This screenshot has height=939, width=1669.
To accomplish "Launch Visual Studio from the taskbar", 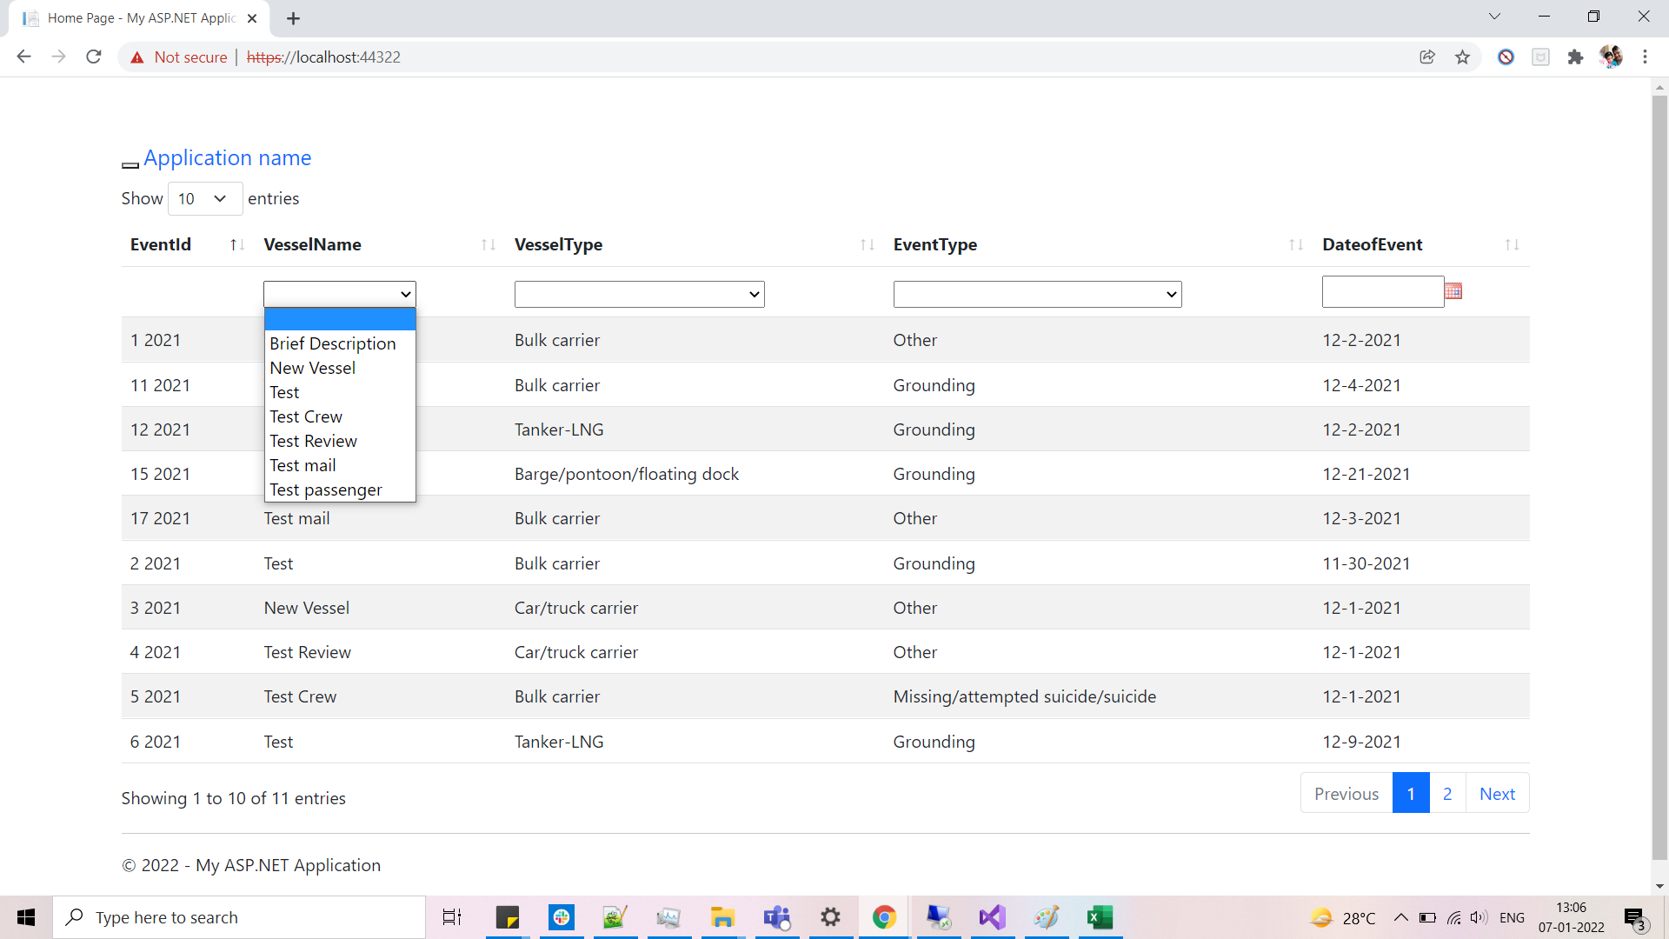I will click(992, 917).
